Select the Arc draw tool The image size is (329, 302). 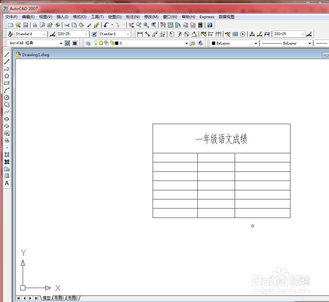7,90
